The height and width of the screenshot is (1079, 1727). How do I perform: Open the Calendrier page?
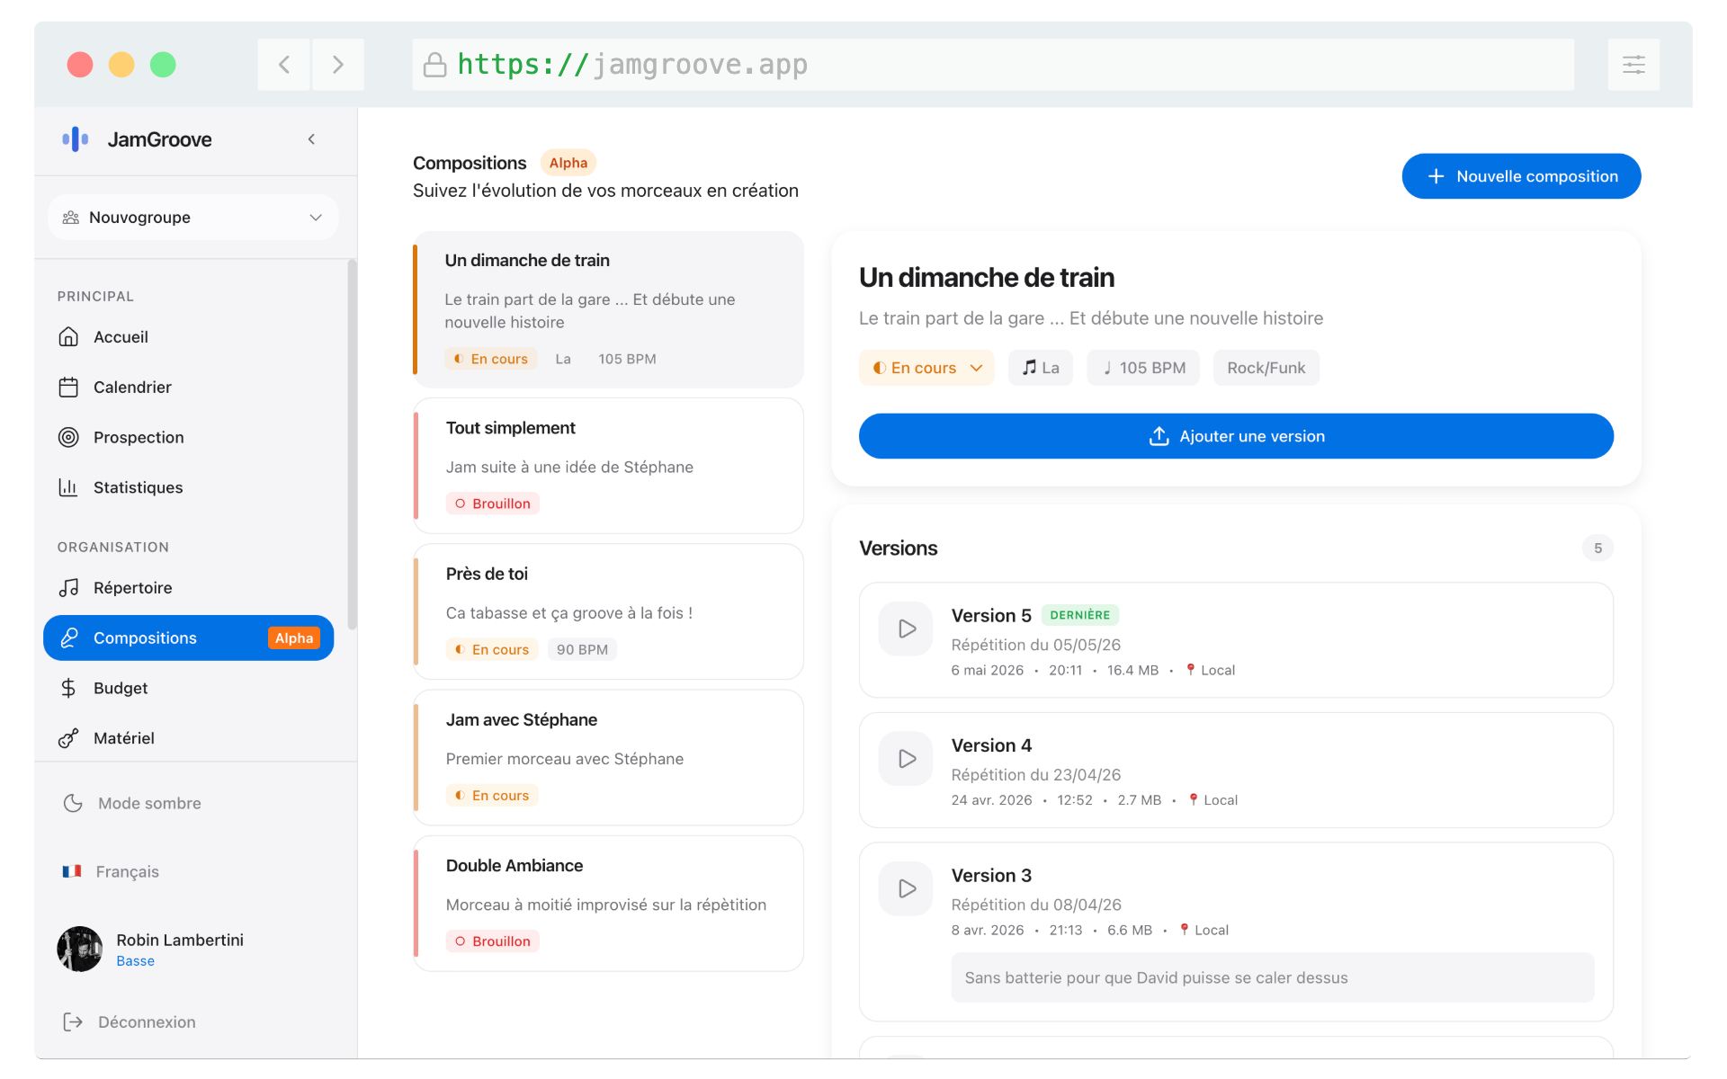coord(188,388)
